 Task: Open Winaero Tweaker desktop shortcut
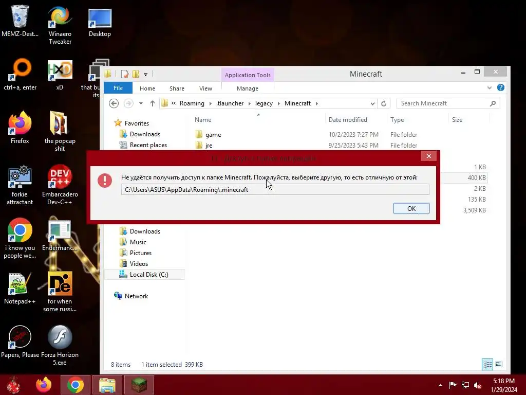point(60,25)
